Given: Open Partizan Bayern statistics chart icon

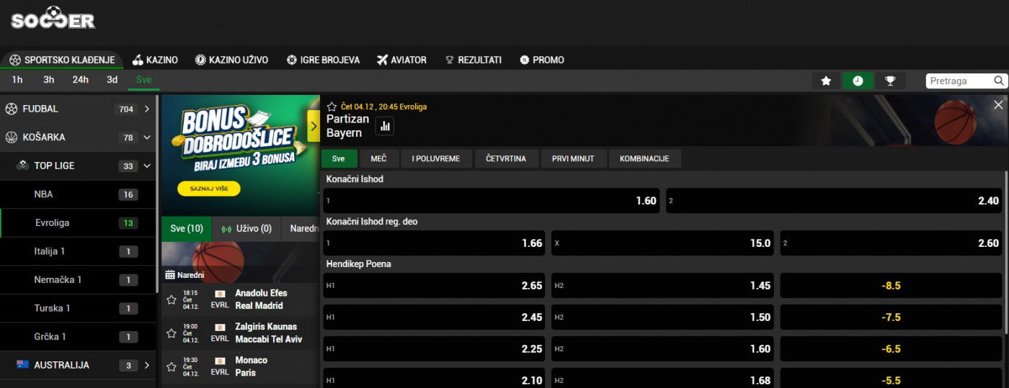Looking at the screenshot, I should [x=385, y=127].
